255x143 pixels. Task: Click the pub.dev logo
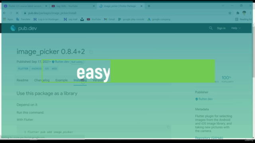[x=24, y=28]
